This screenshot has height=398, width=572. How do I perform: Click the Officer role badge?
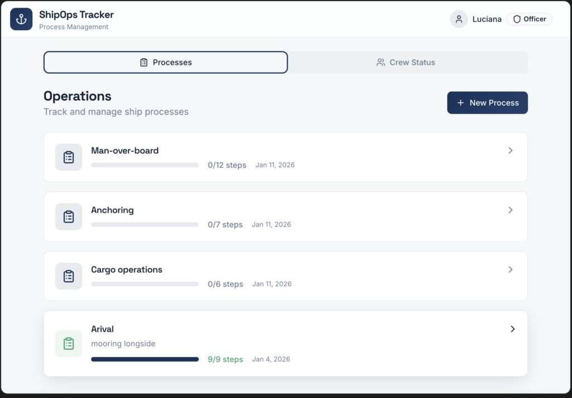pos(529,19)
